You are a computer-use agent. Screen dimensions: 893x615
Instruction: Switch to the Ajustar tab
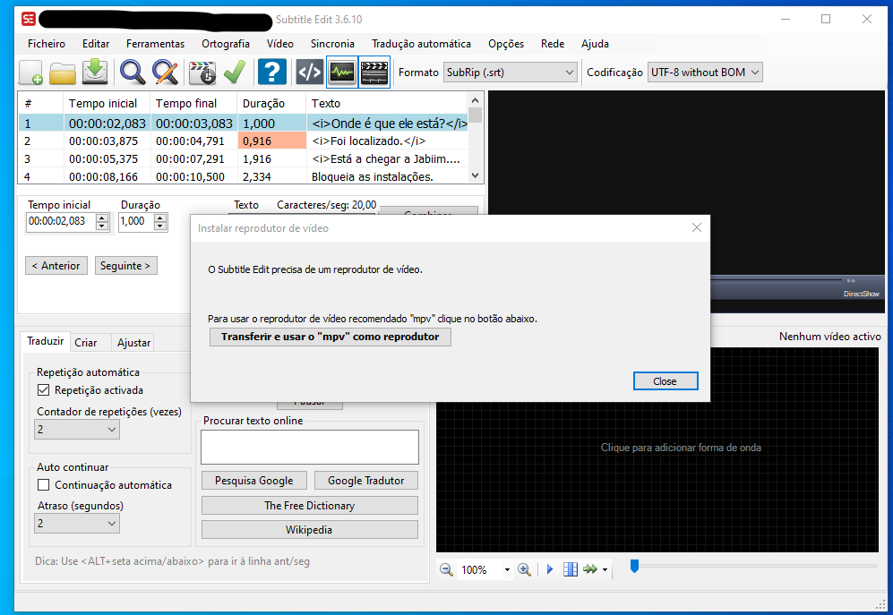[x=133, y=343]
